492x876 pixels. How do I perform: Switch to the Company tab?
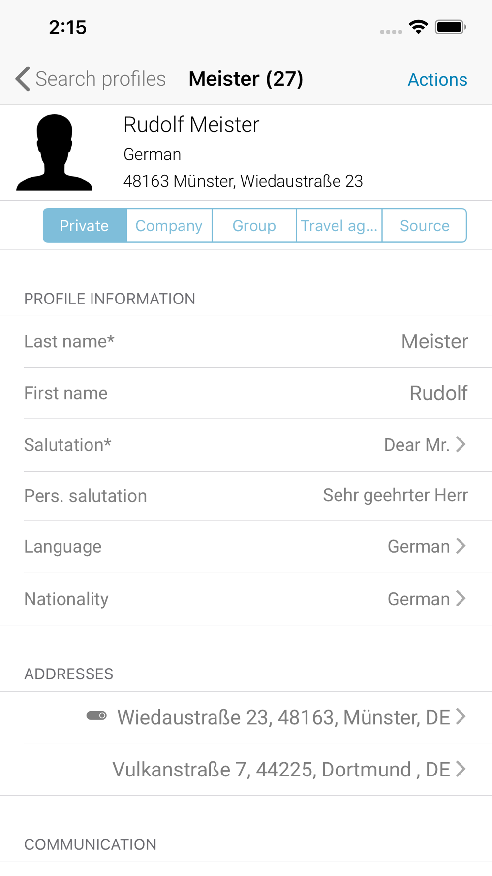click(x=169, y=226)
